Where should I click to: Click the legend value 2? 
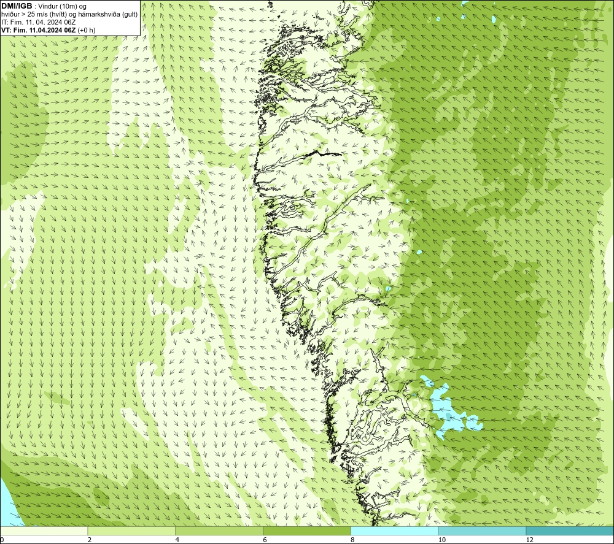[90, 540]
